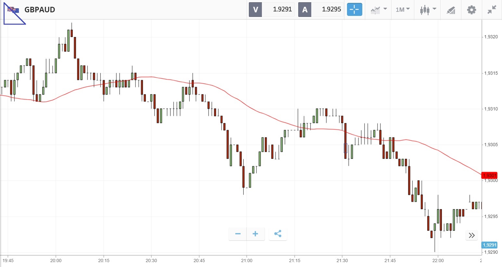
Task: Open the candlestick chart type dropdown
Action: tap(428, 10)
